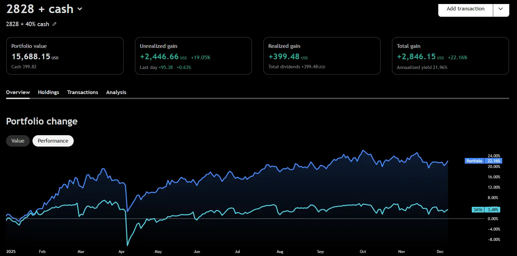
Task: Select the Performance chart mode
Action: pos(53,141)
